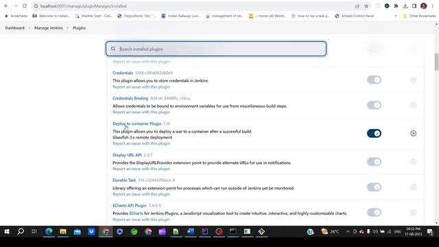Toggle the Credentials plugin switch
The image size is (439, 247).
374,80
